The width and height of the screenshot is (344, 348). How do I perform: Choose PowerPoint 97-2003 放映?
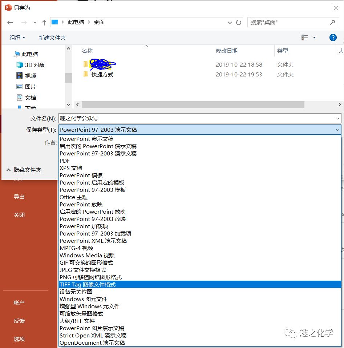pos(200,219)
